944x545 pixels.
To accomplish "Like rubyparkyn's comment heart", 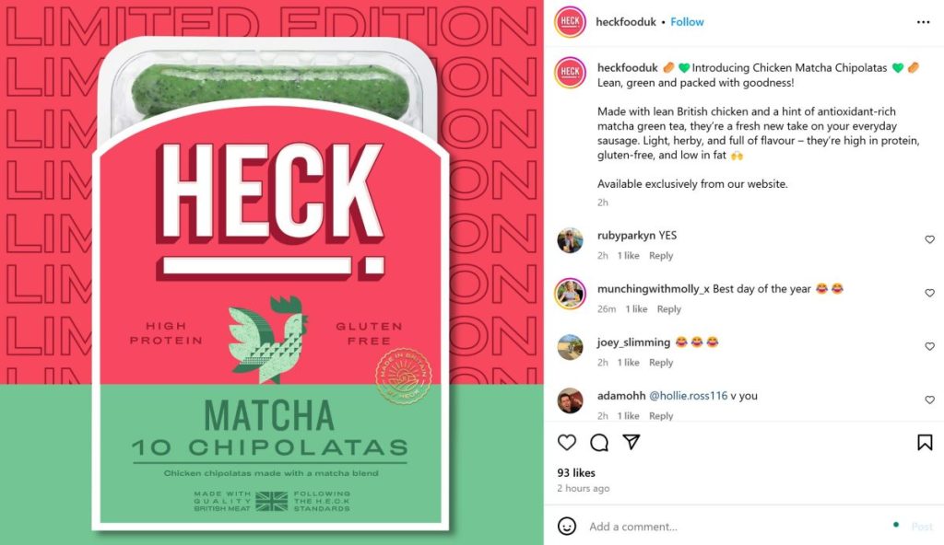I will [929, 239].
